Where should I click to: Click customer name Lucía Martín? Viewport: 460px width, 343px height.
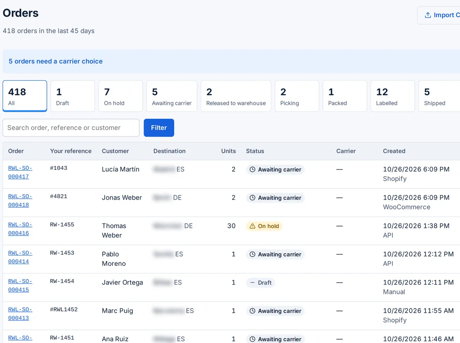[121, 169]
